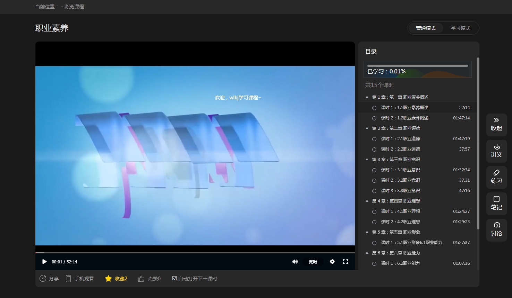The image size is (512, 298).
Task: Select lesson 2.1职业道德 radio circle
Action: (x=374, y=139)
